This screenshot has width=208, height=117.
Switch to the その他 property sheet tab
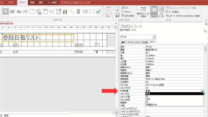pyautogui.click(x=145, y=42)
